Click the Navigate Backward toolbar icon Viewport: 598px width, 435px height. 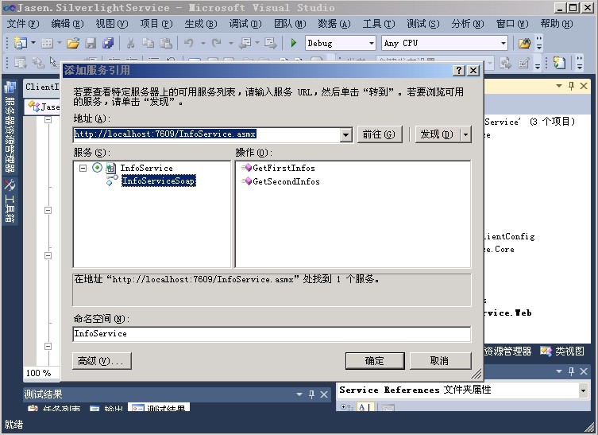[245, 43]
